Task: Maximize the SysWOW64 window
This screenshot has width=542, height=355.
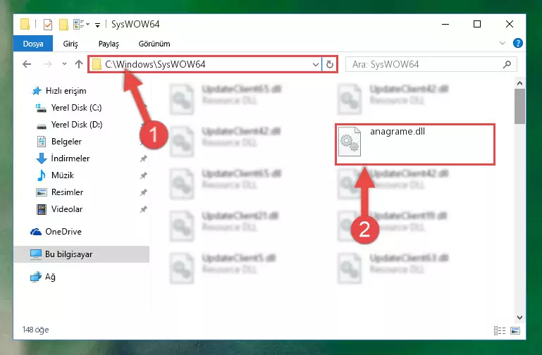Action: [x=477, y=24]
